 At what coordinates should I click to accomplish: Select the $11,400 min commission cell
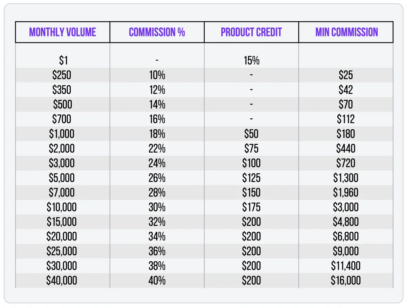point(346,266)
